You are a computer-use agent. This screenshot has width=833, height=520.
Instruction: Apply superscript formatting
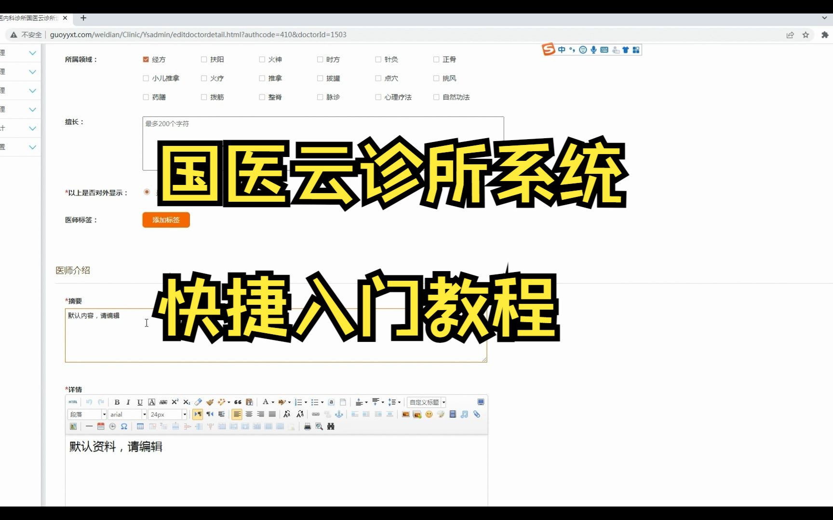(x=175, y=402)
